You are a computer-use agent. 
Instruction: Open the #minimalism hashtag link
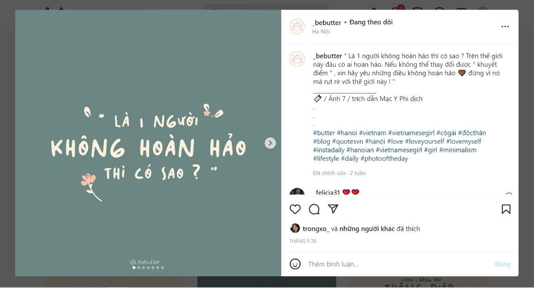click(457, 150)
